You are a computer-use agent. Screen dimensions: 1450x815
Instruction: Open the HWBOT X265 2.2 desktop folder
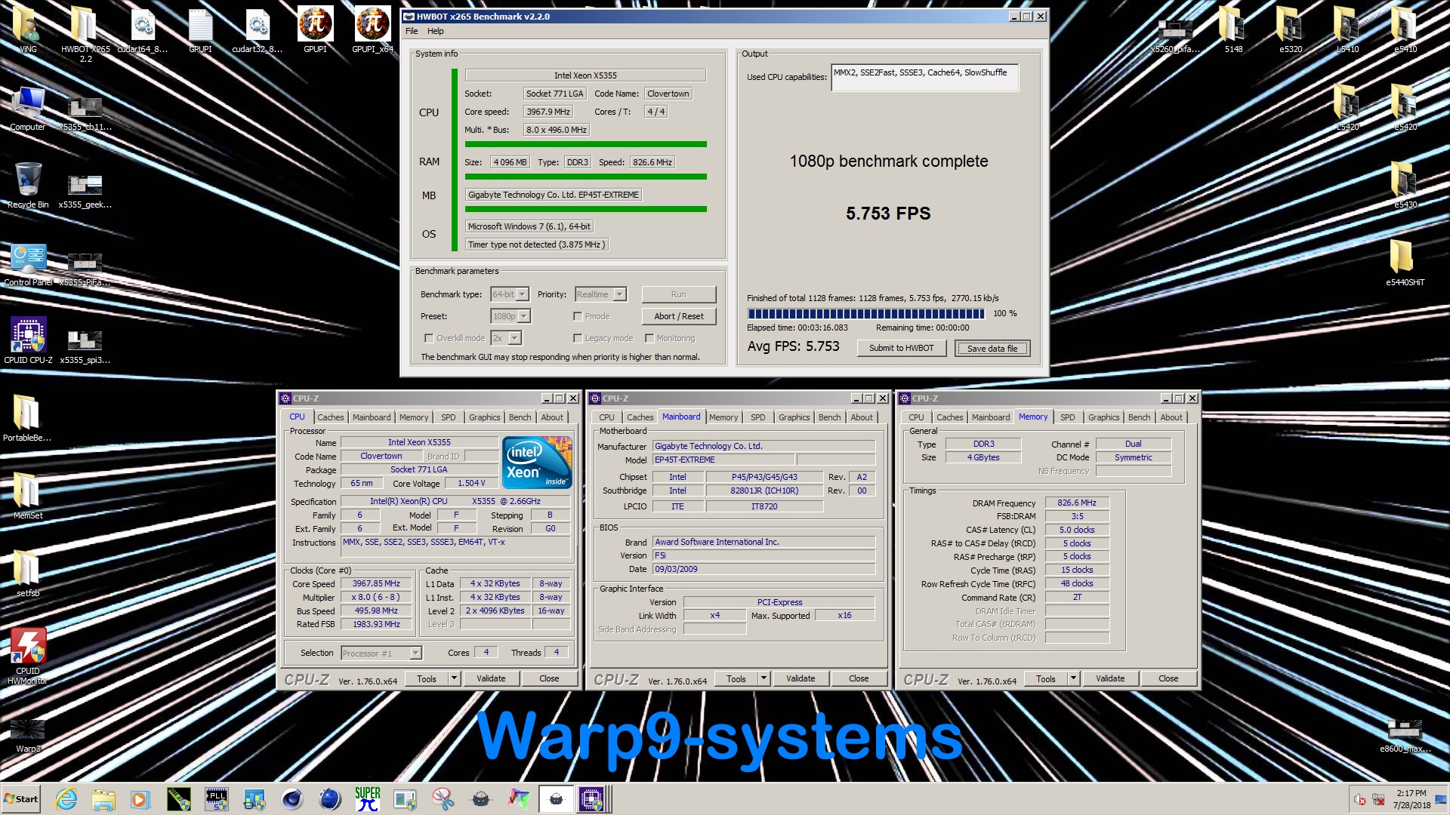coord(85,32)
